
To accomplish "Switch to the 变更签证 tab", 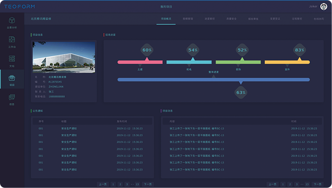I will [x=275, y=19].
